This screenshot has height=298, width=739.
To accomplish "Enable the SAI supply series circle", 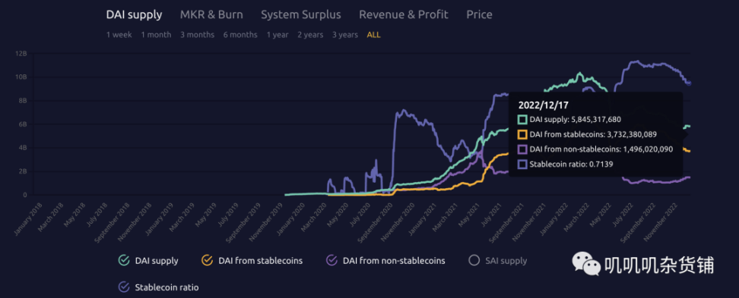I will click(474, 260).
